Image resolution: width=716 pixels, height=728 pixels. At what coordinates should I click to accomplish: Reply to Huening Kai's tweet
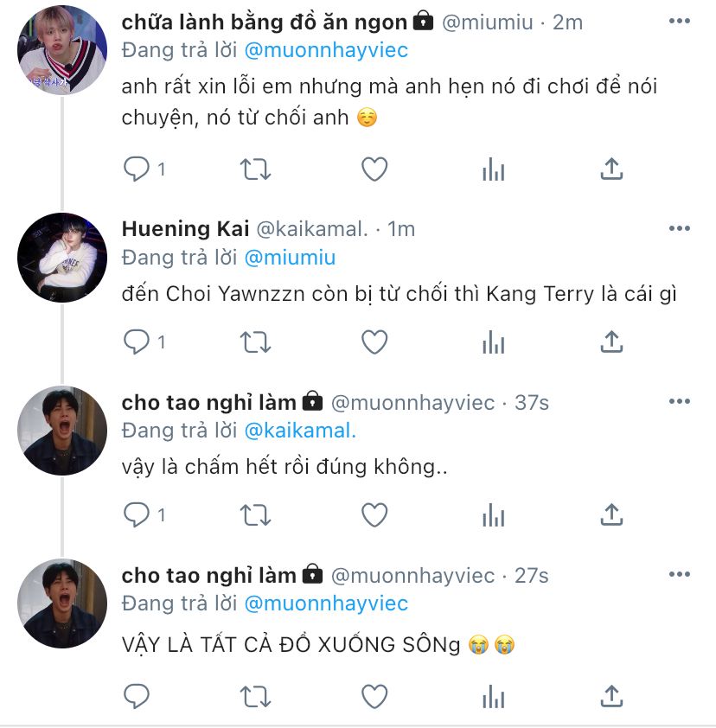pos(137,342)
